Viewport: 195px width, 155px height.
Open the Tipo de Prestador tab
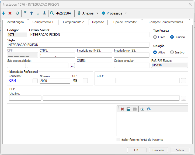pos(124,22)
